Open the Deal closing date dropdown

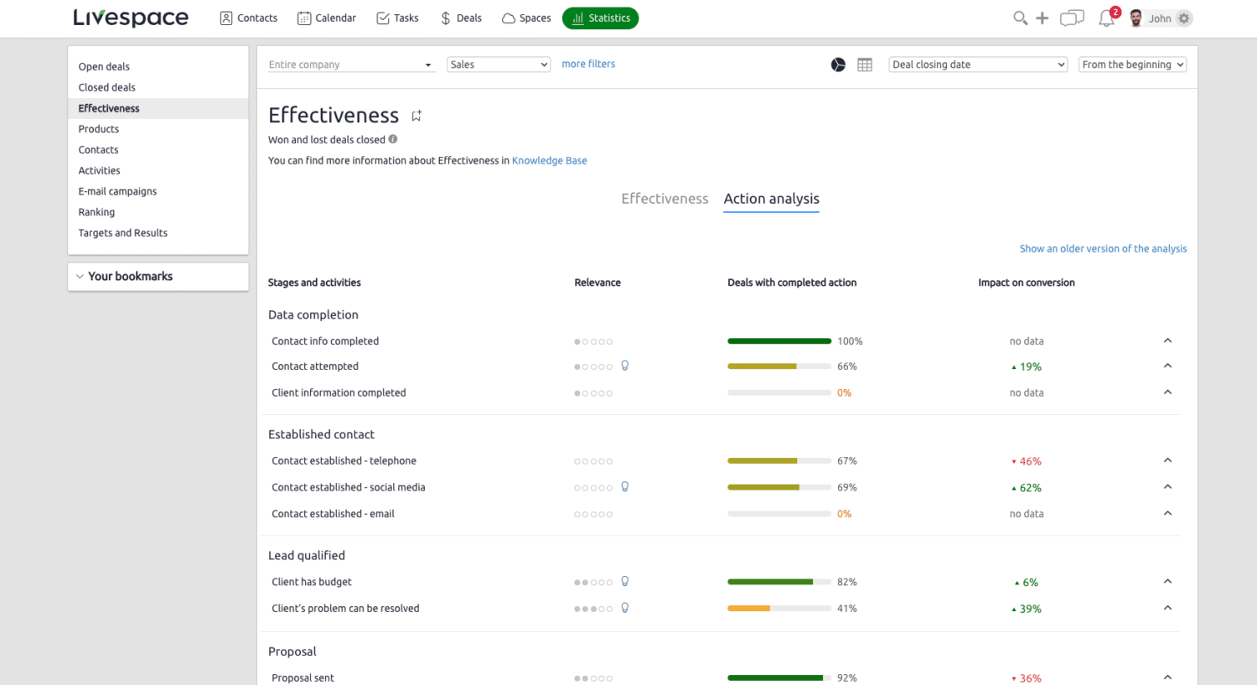coord(977,65)
